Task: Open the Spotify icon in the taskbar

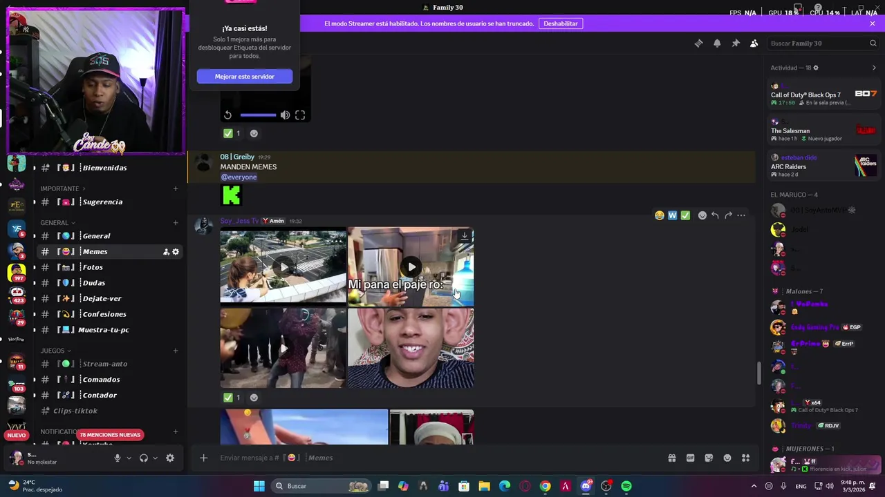Action: pyautogui.click(x=626, y=486)
